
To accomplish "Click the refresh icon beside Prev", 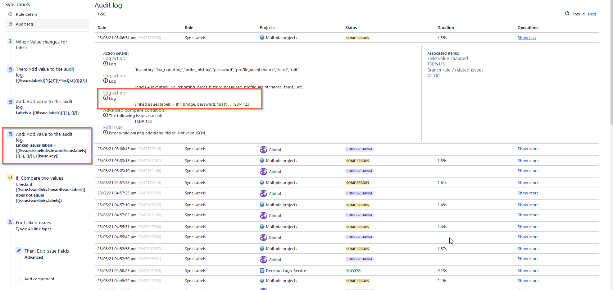I will pyautogui.click(x=567, y=14).
